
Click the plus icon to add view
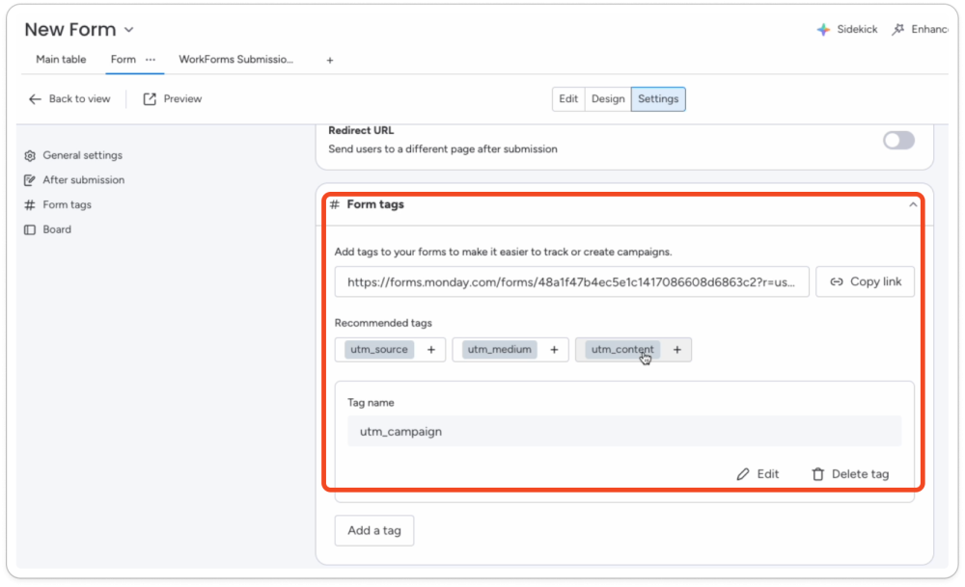click(330, 60)
